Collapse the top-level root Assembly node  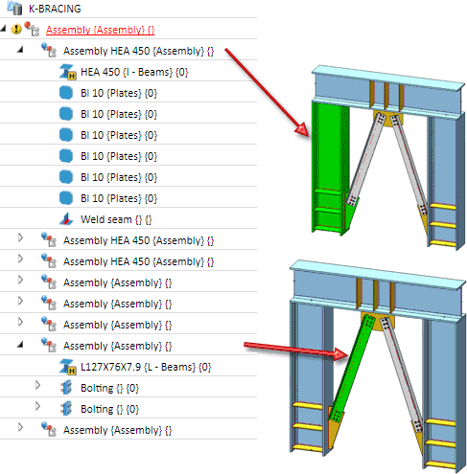tap(3, 29)
